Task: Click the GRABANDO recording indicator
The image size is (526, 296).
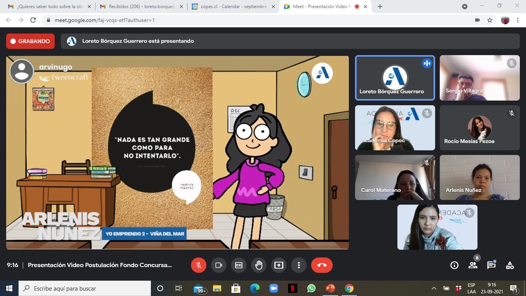Action: point(30,41)
